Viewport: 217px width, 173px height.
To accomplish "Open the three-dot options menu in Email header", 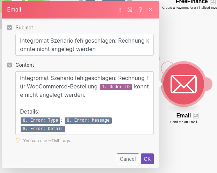I will click(x=120, y=10).
